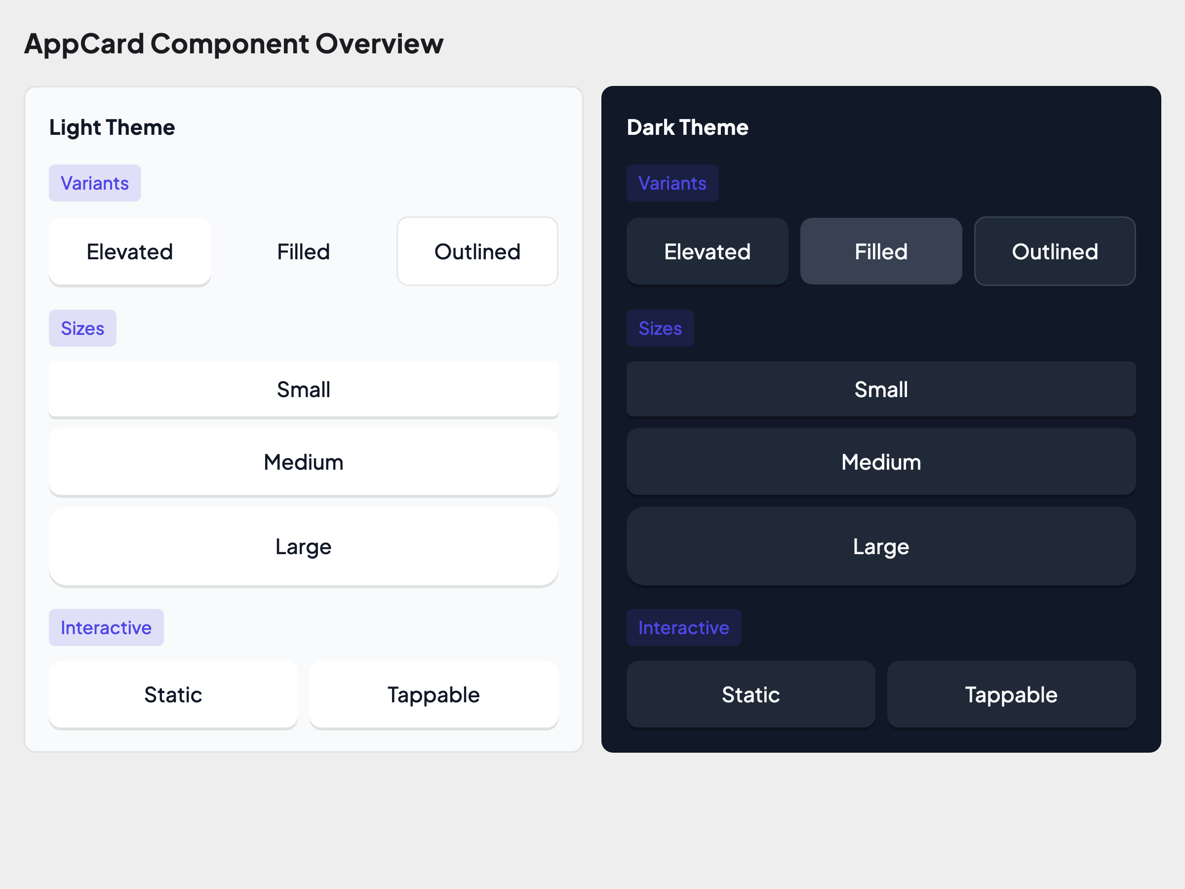Tap the Large card in Light Theme
The width and height of the screenshot is (1185, 889).
pyautogui.click(x=303, y=546)
